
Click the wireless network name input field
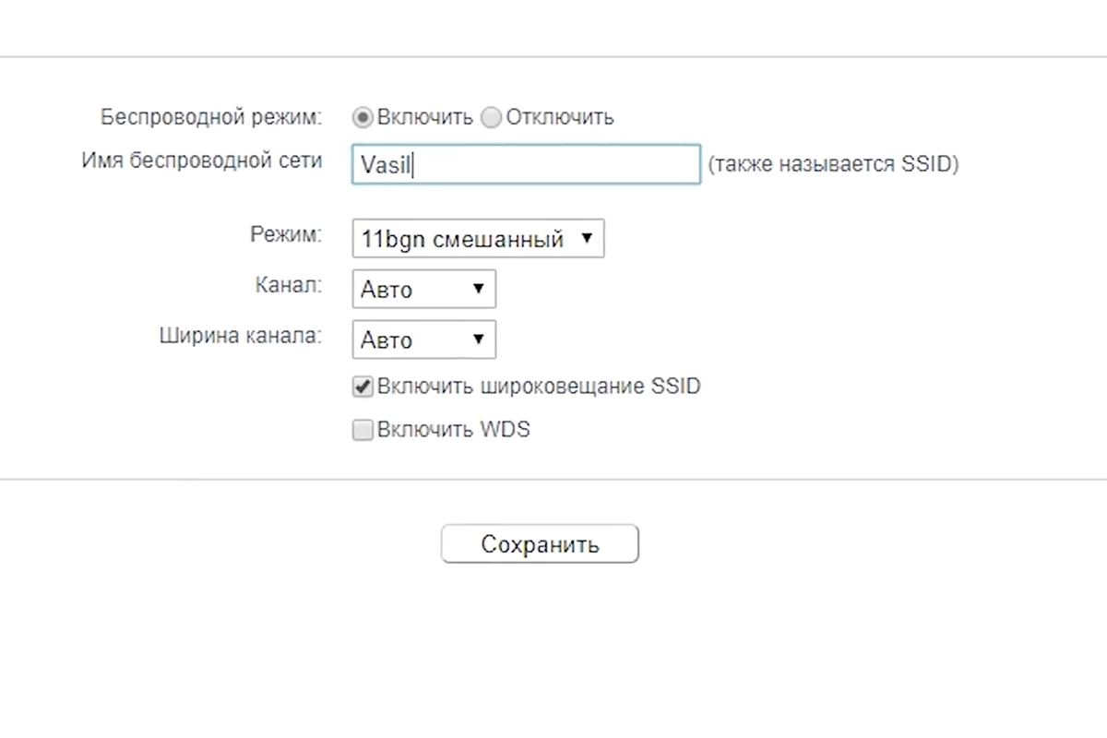[526, 164]
